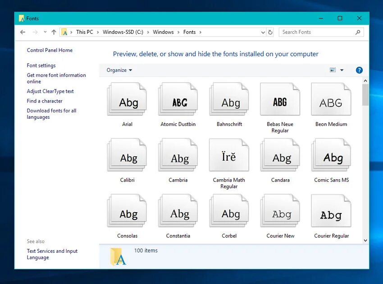Viewport: 383px width, 284px height.
Task: Click the Fonts icon in the title bar
Action: pos(22,19)
